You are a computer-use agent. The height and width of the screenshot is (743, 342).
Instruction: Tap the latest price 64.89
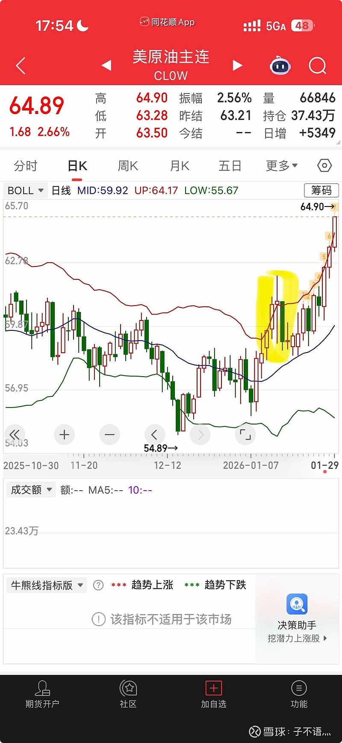click(x=37, y=106)
